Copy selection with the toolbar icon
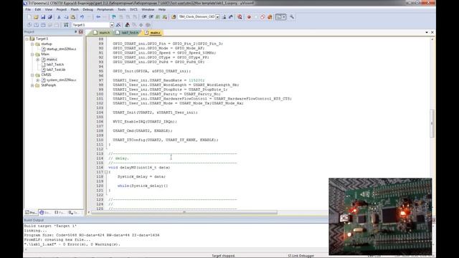The width and height of the screenshot is (459, 258). pos(66,17)
